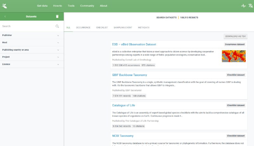254x146 pixels.
Task: Click the back arrow in Datasets panel
Action: (5, 17)
